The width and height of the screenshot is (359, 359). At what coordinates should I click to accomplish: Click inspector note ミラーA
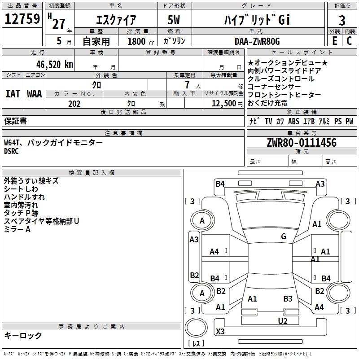[17, 229]
